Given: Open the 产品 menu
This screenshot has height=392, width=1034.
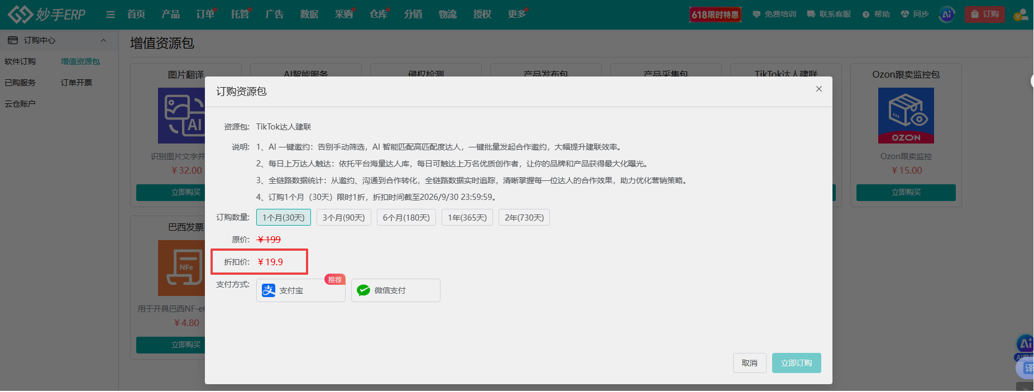Looking at the screenshot, I should point(171,14).
